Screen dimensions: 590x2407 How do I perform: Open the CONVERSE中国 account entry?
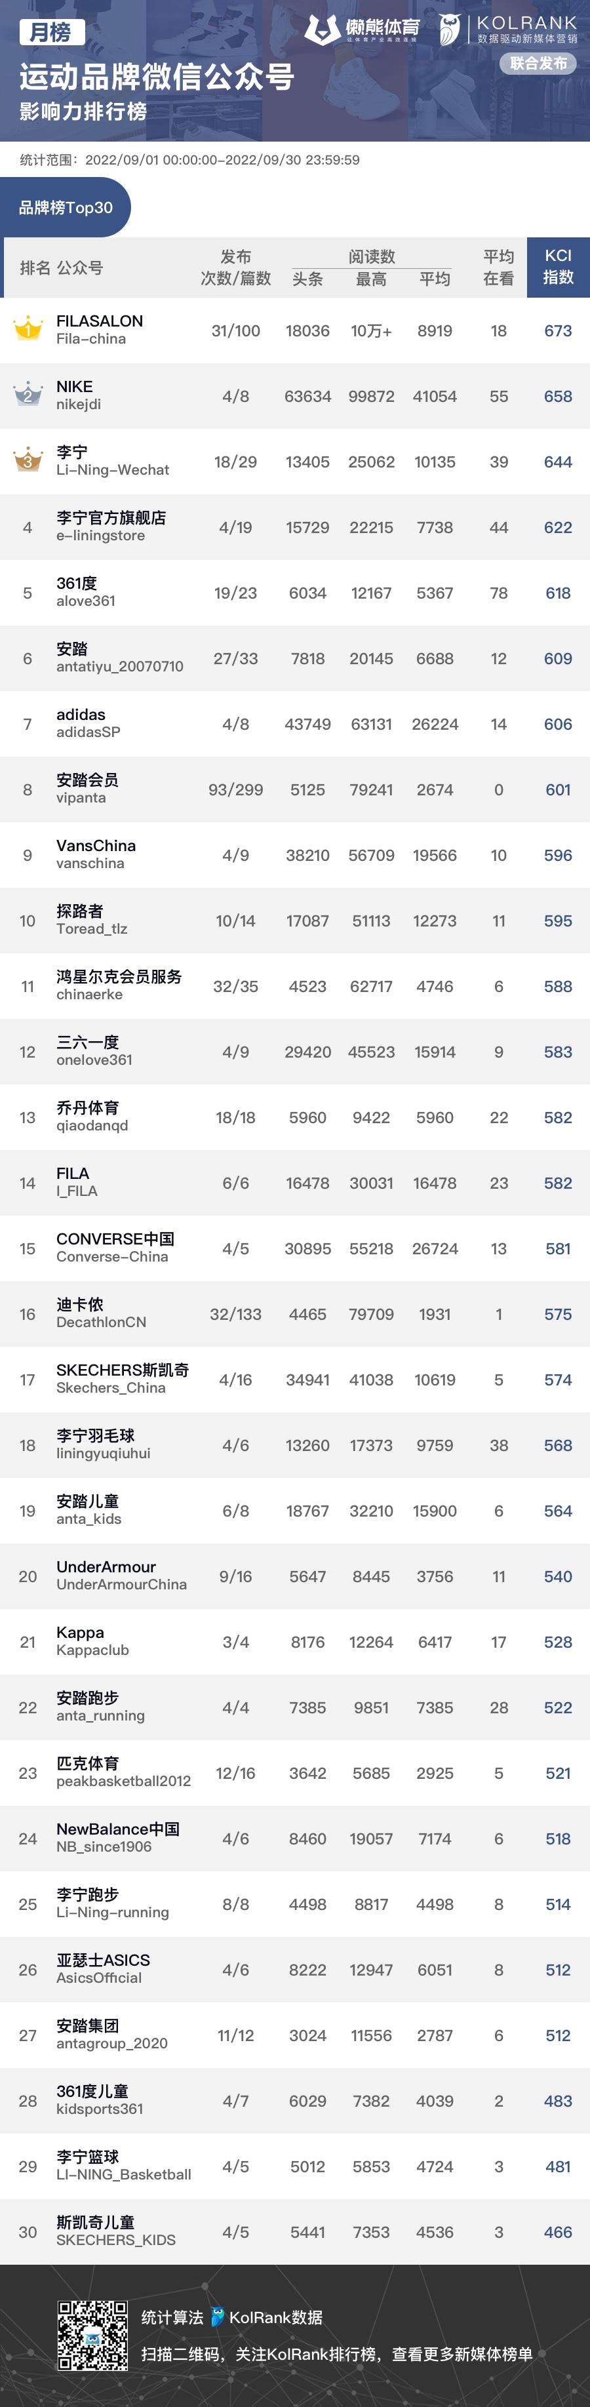coord(115,1247)
